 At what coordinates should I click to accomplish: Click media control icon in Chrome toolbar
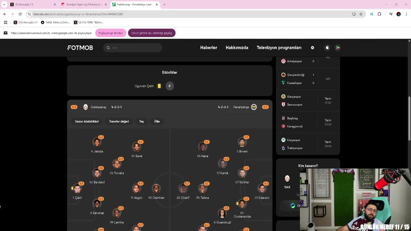(391, 14)
